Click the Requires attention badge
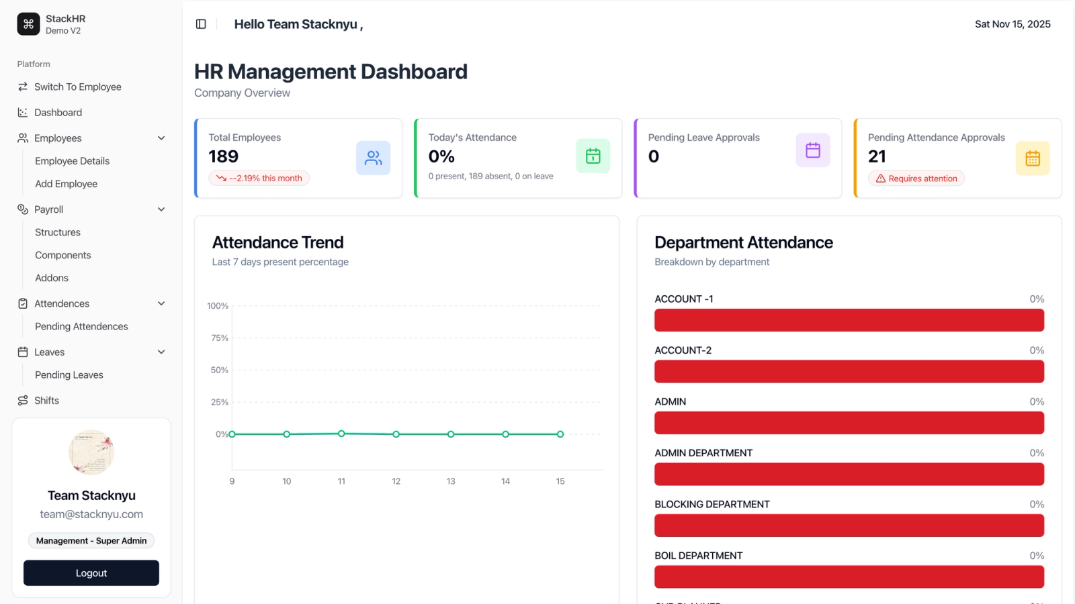The height and width of the screenshot is (604, 1075). pyautogui.click(x=916, y=179)
